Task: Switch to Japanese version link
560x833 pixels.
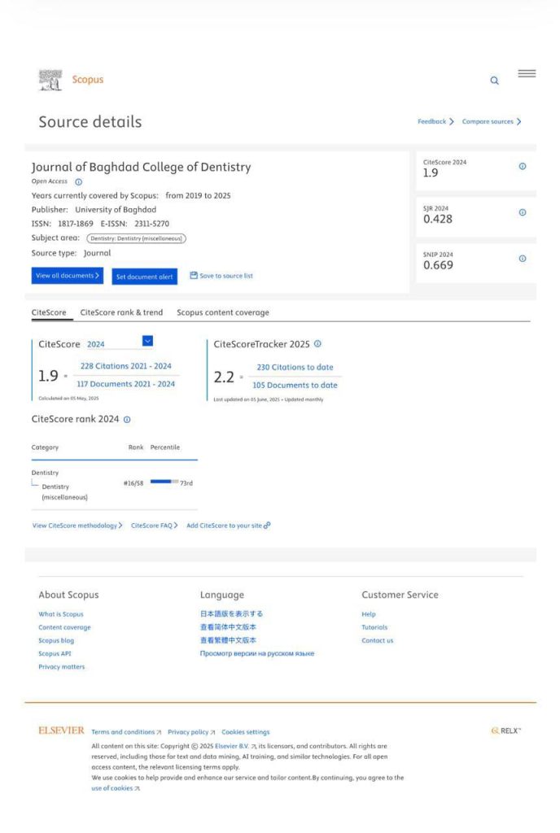Action: 231,613
